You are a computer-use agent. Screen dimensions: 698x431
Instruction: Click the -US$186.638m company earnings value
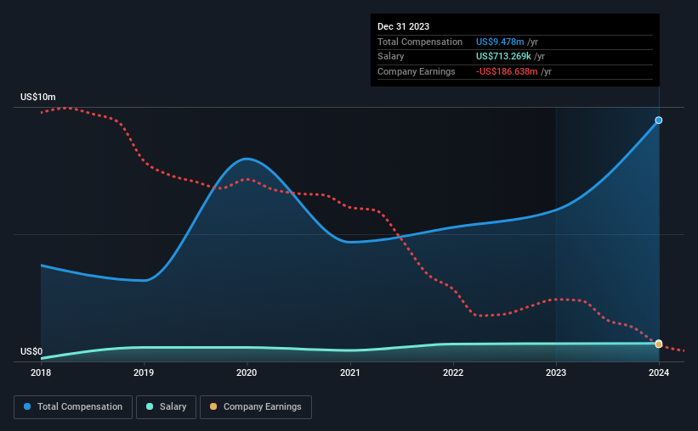(x=507, y=71)
